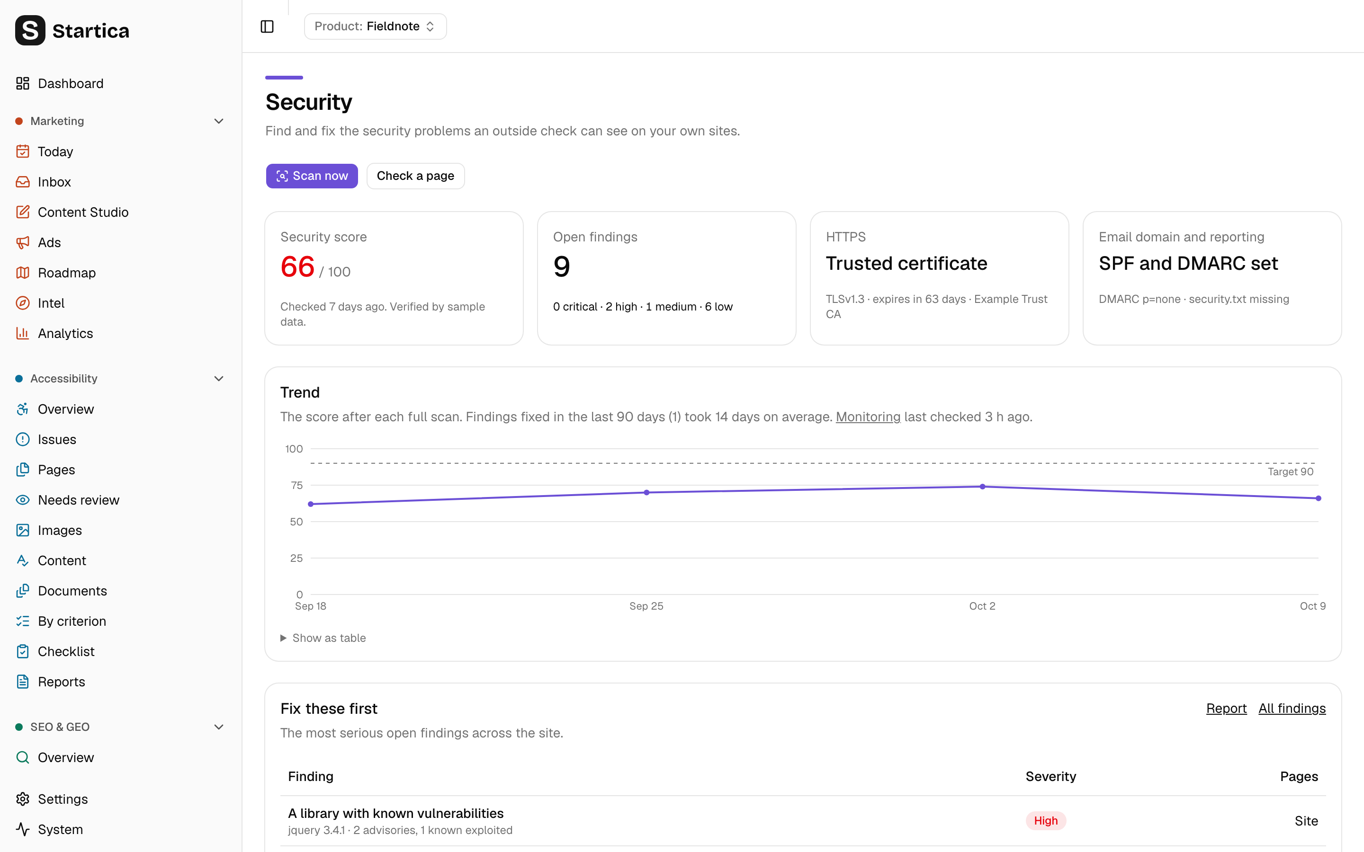Click the Startica logo icon
This screenshot has height=852, width=1364.
30,30
